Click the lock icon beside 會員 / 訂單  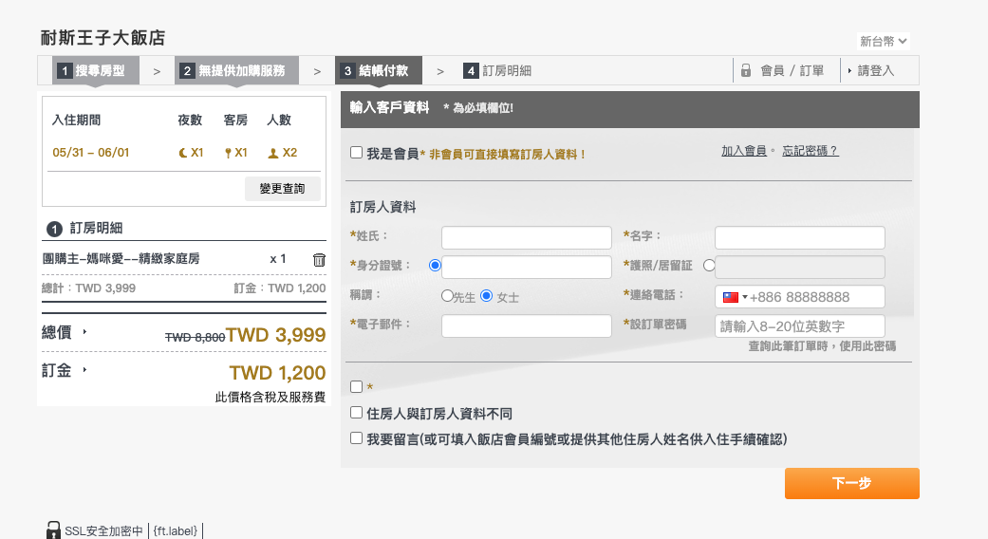coord(746,70)
